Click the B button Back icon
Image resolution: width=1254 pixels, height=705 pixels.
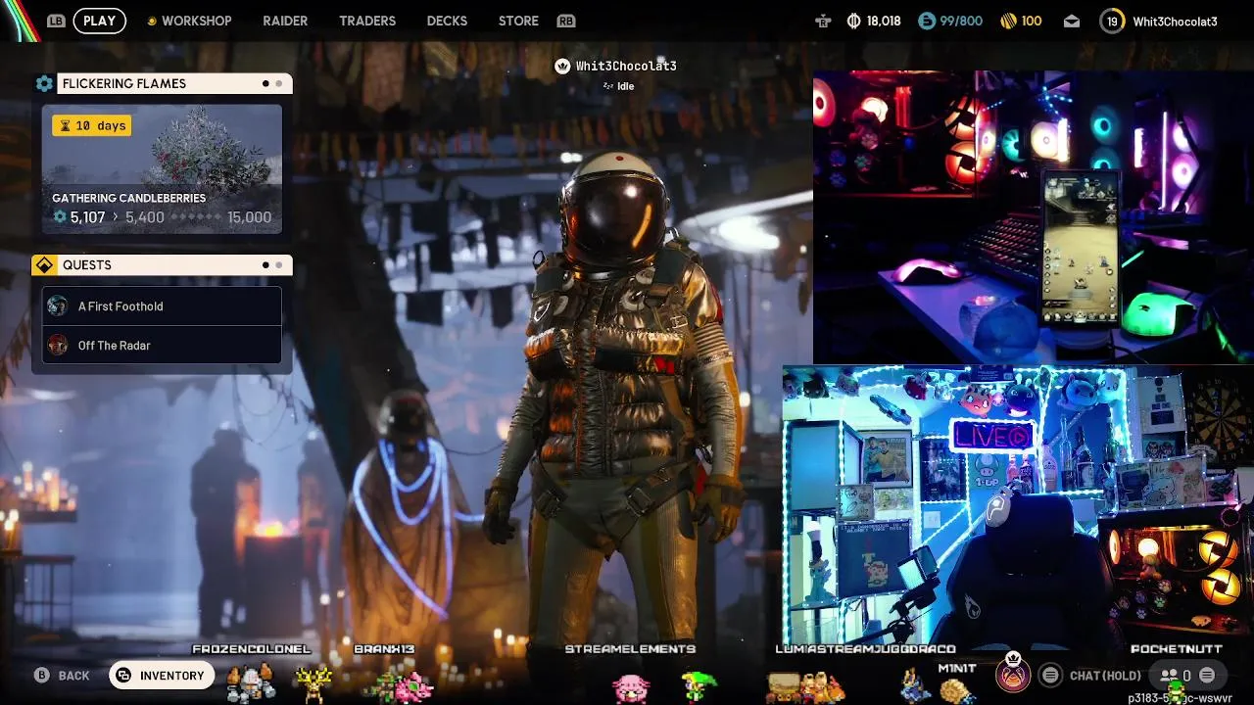click(x=41, y=676)
